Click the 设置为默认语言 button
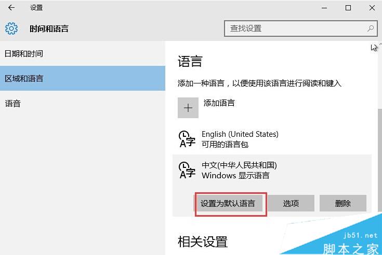Screen dimensions: 382x255 tap(229, 203)
